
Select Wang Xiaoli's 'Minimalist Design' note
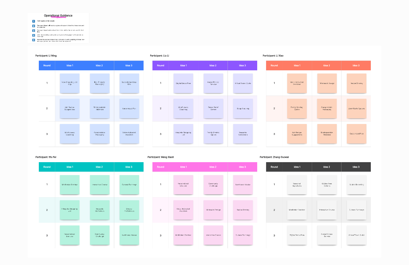213,210
